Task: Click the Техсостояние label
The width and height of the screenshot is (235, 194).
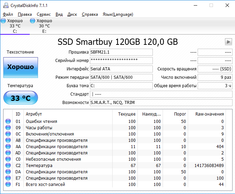Action: (20, 52)
